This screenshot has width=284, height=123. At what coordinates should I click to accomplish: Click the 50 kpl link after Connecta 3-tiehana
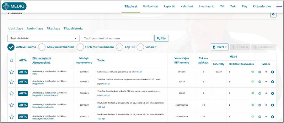(x=138, y=72)
